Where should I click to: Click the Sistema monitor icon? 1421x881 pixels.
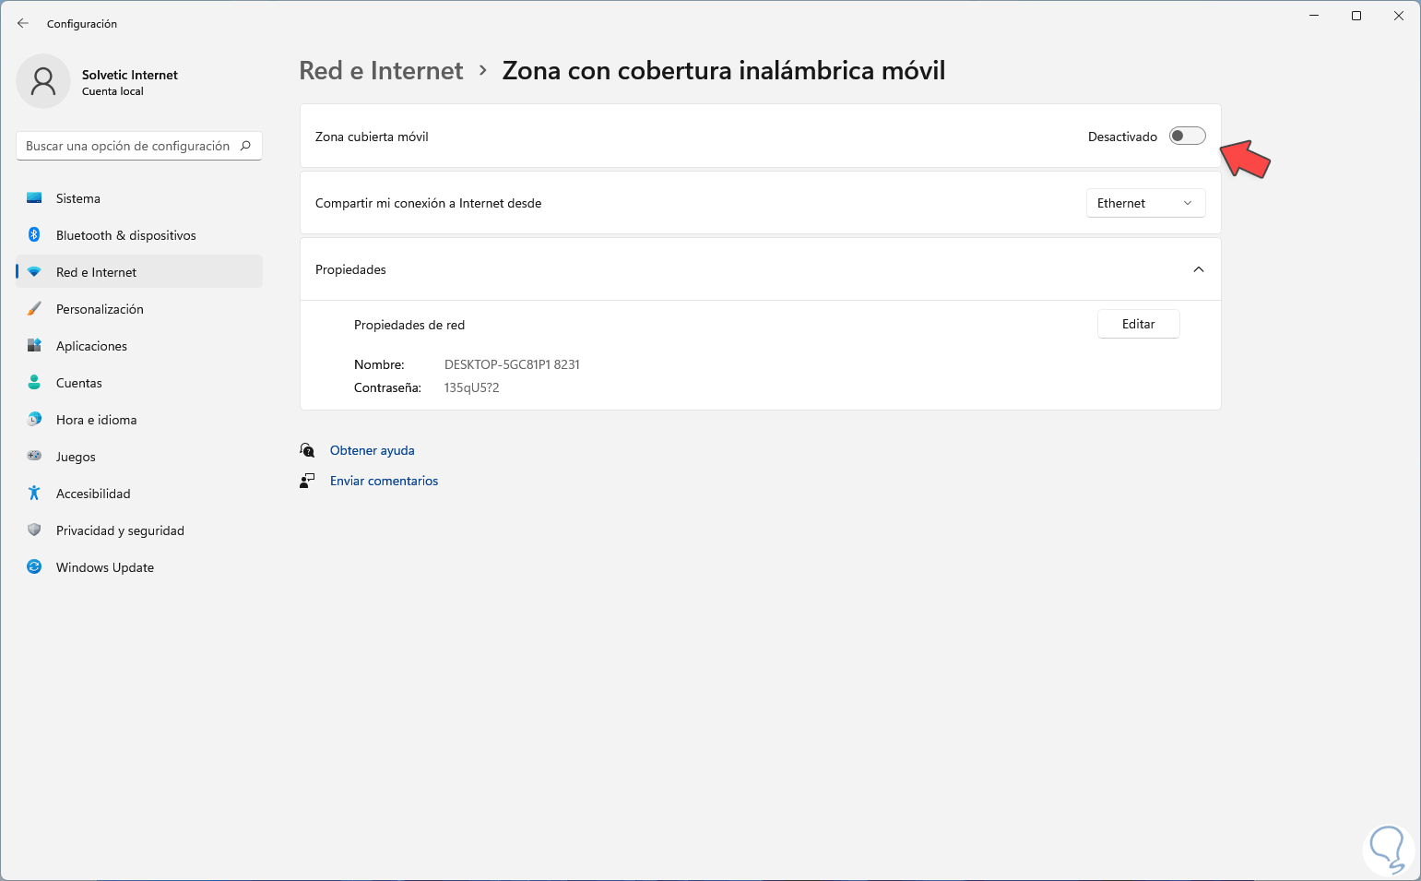[x=34, y=198]
